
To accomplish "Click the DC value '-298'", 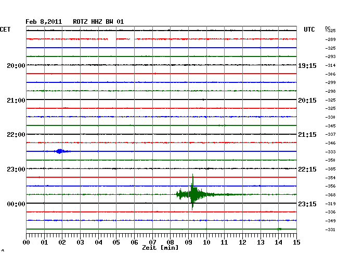I will coord(330,91).
